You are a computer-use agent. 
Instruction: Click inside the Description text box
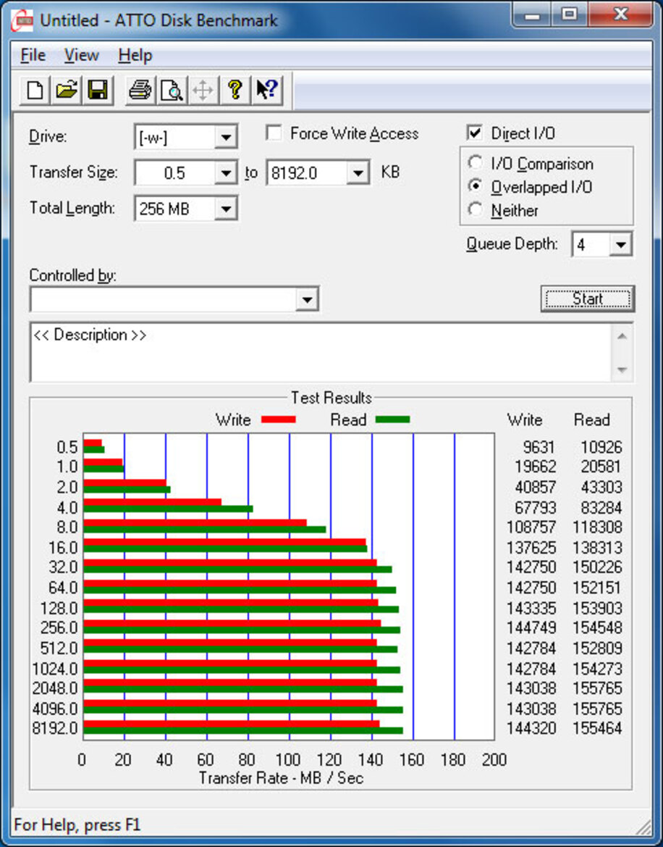321,352
